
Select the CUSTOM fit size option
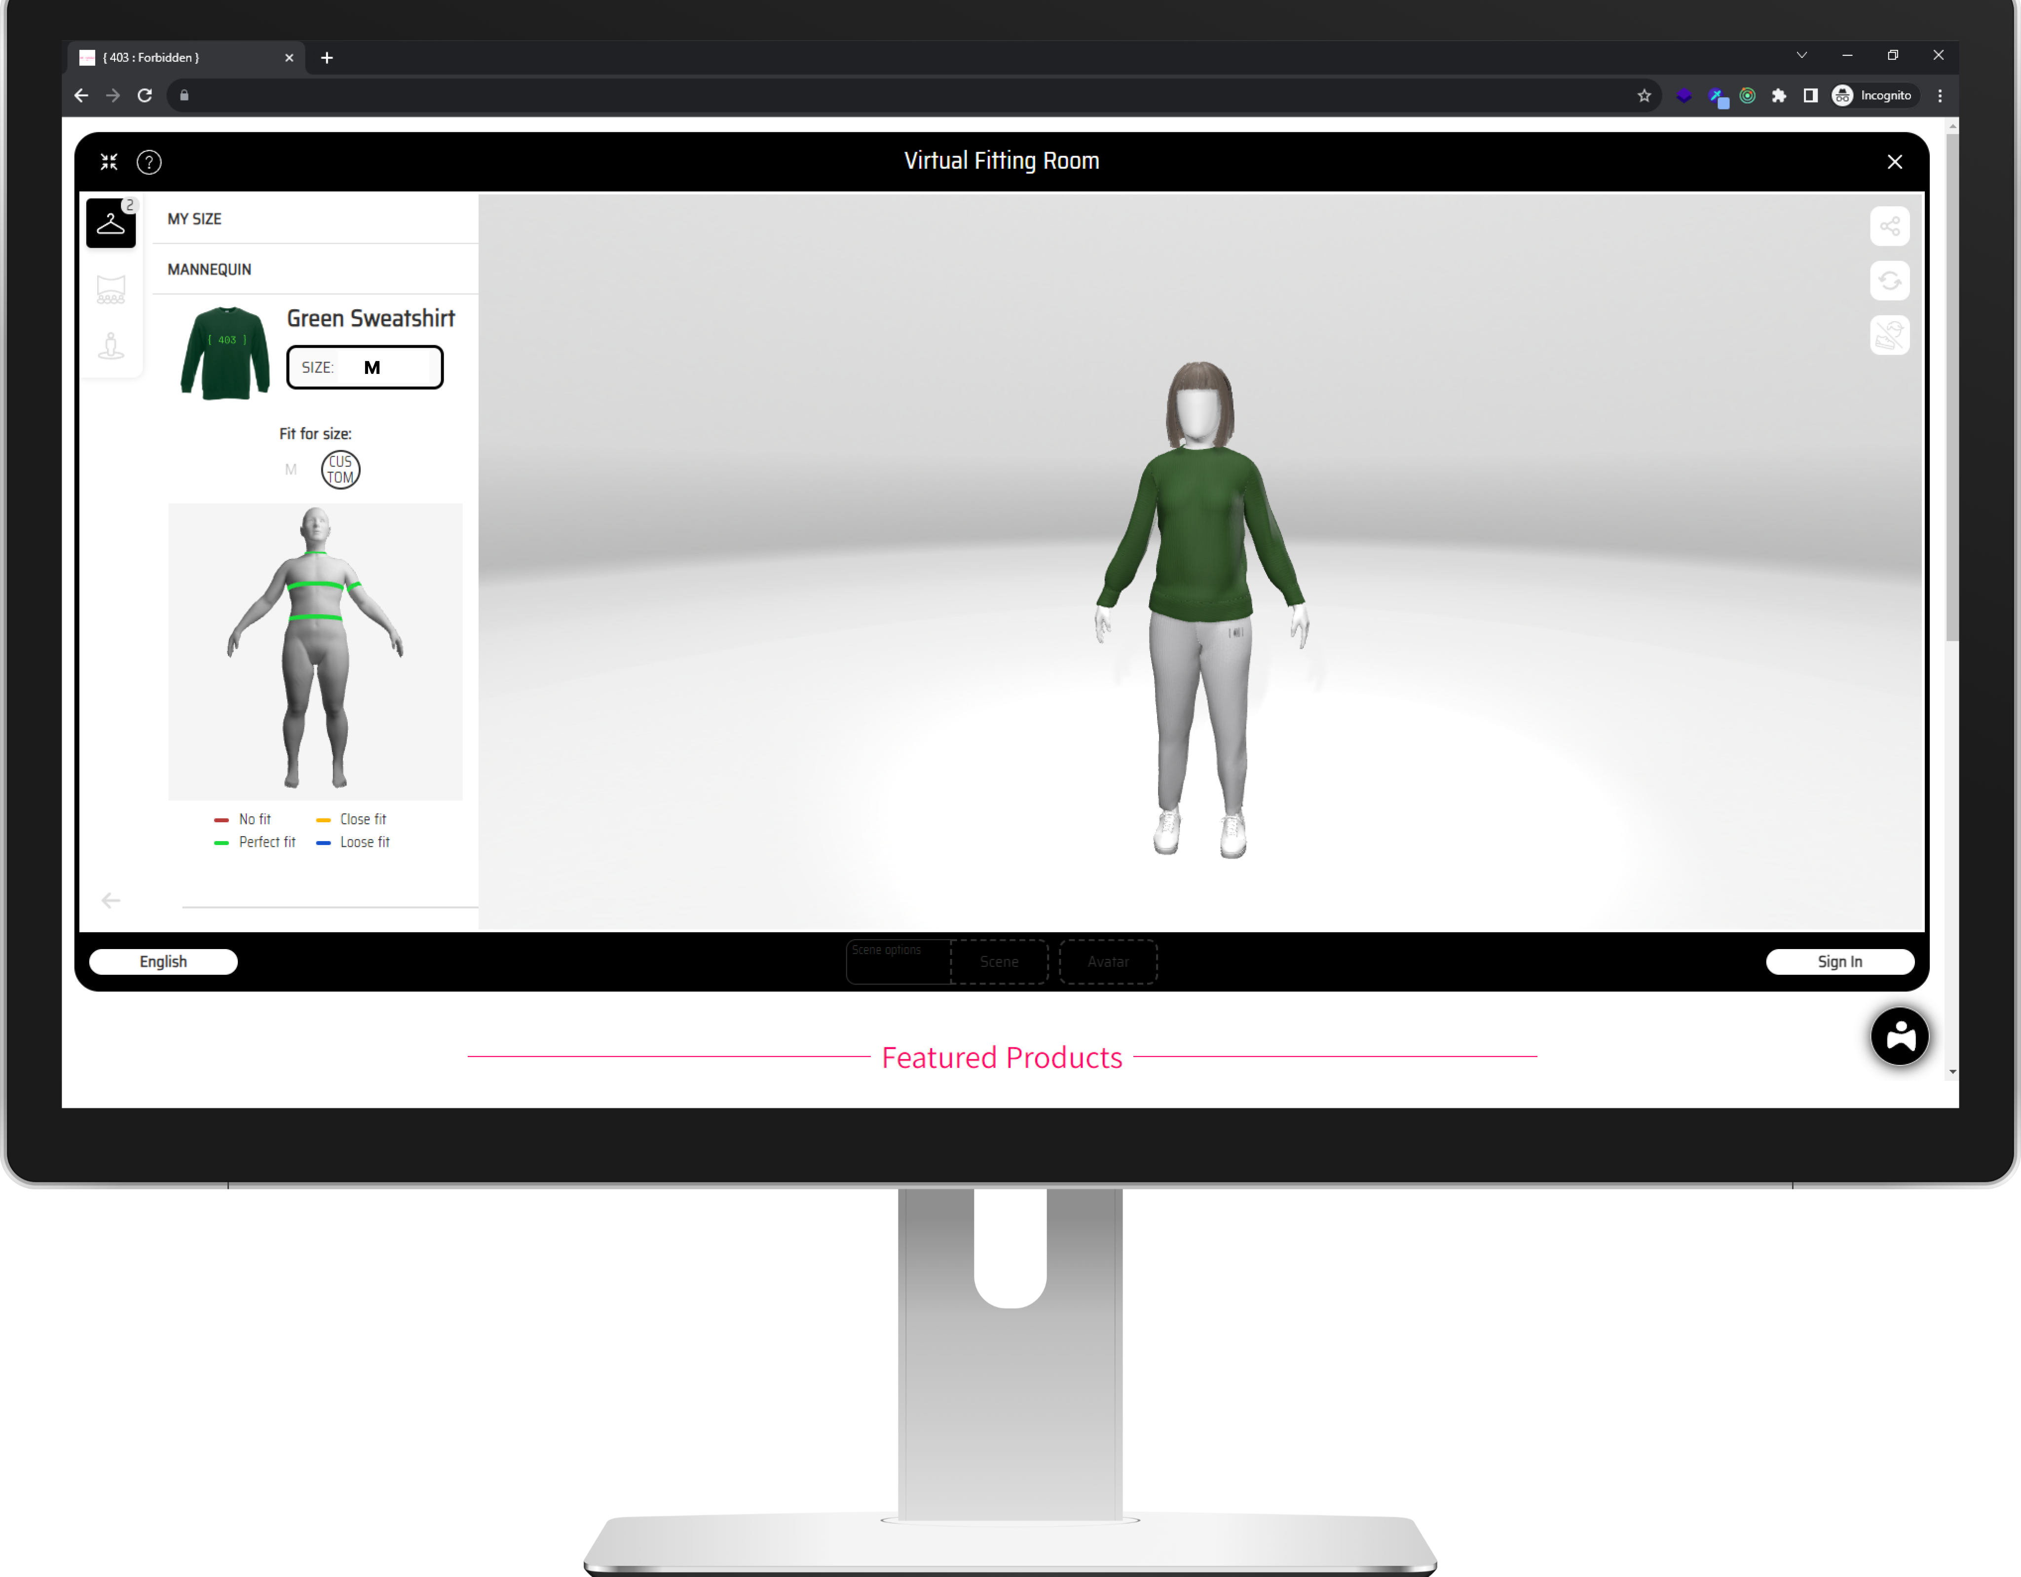click(339, 470)
